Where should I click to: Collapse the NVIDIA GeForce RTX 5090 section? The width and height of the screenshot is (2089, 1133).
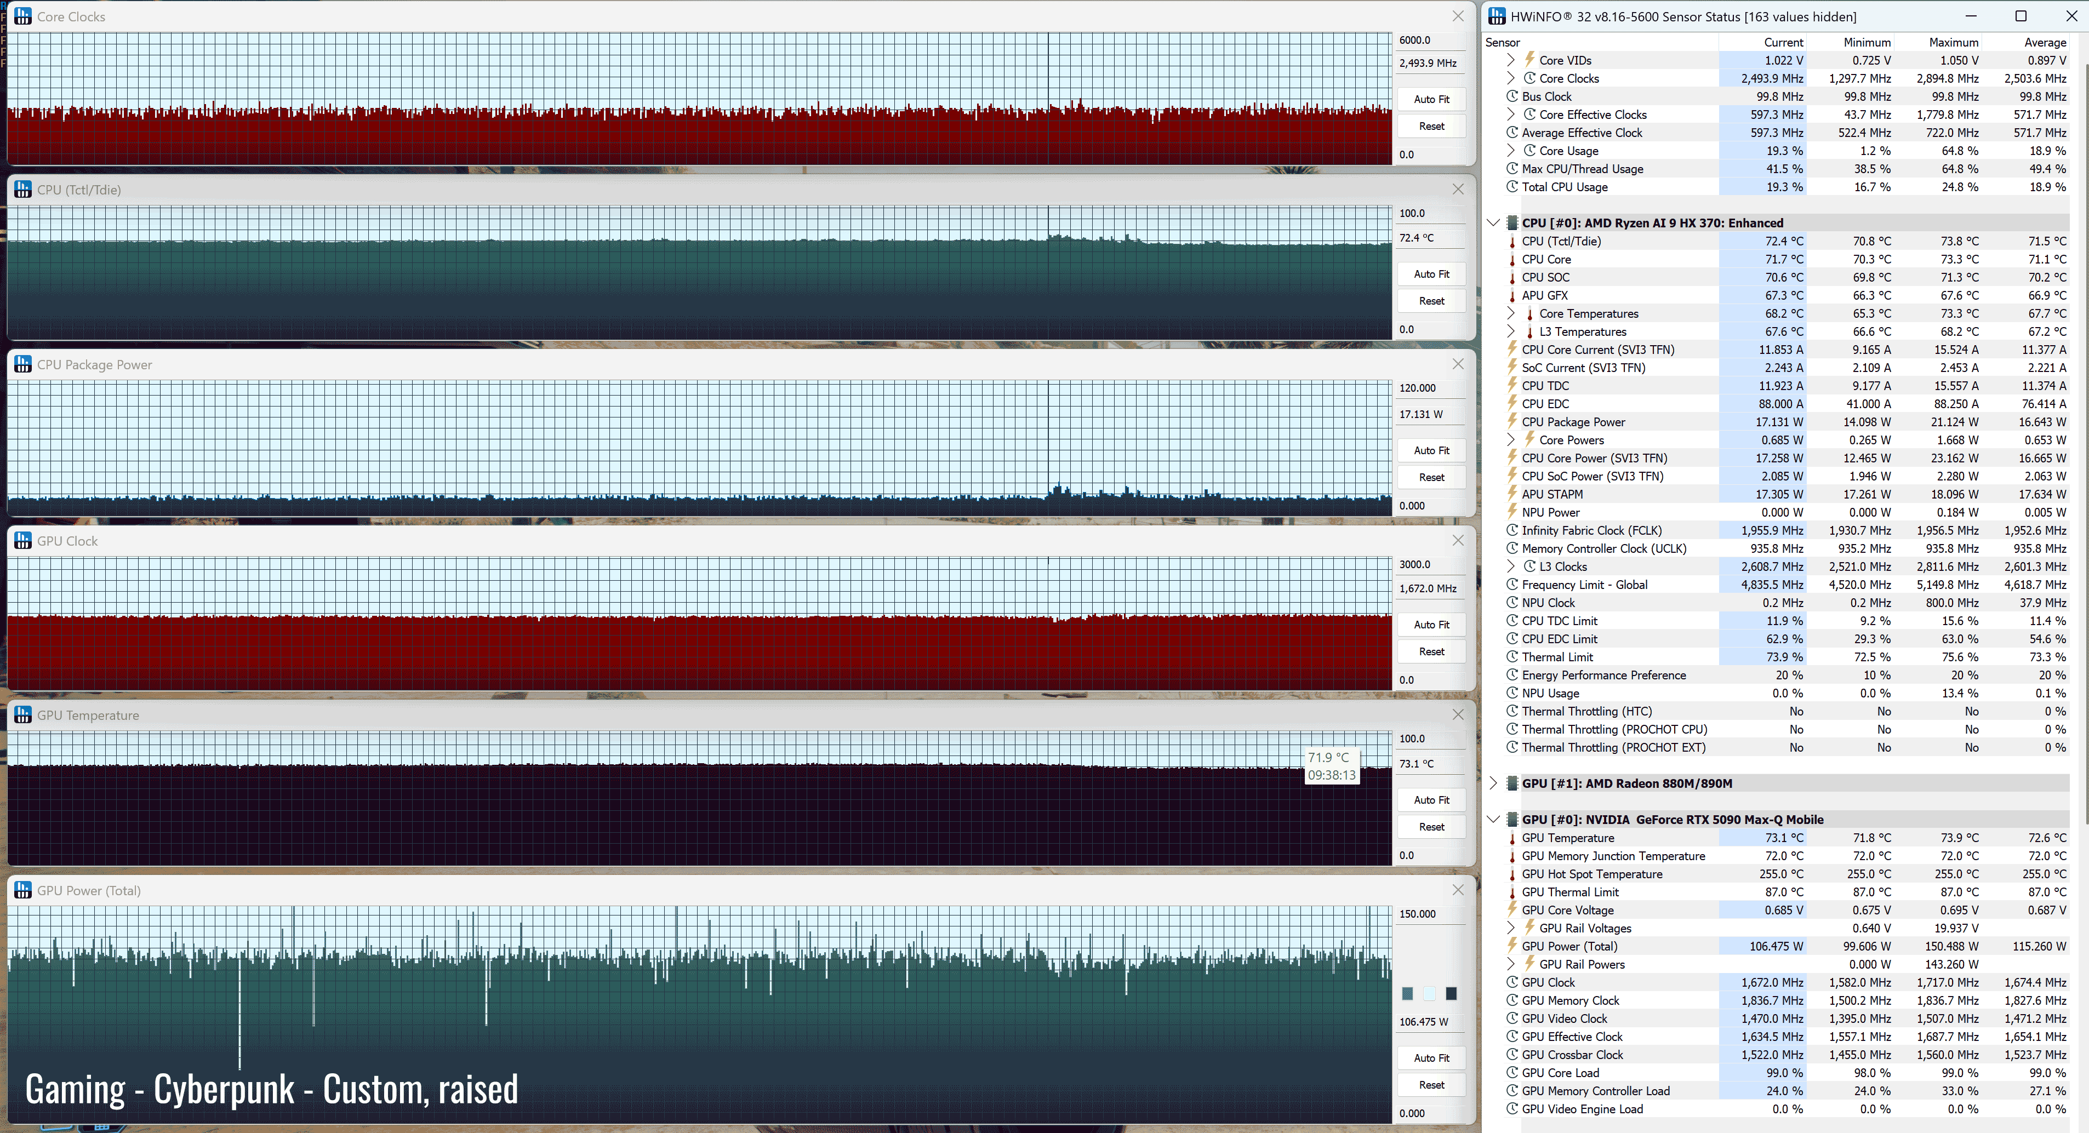1493,819
